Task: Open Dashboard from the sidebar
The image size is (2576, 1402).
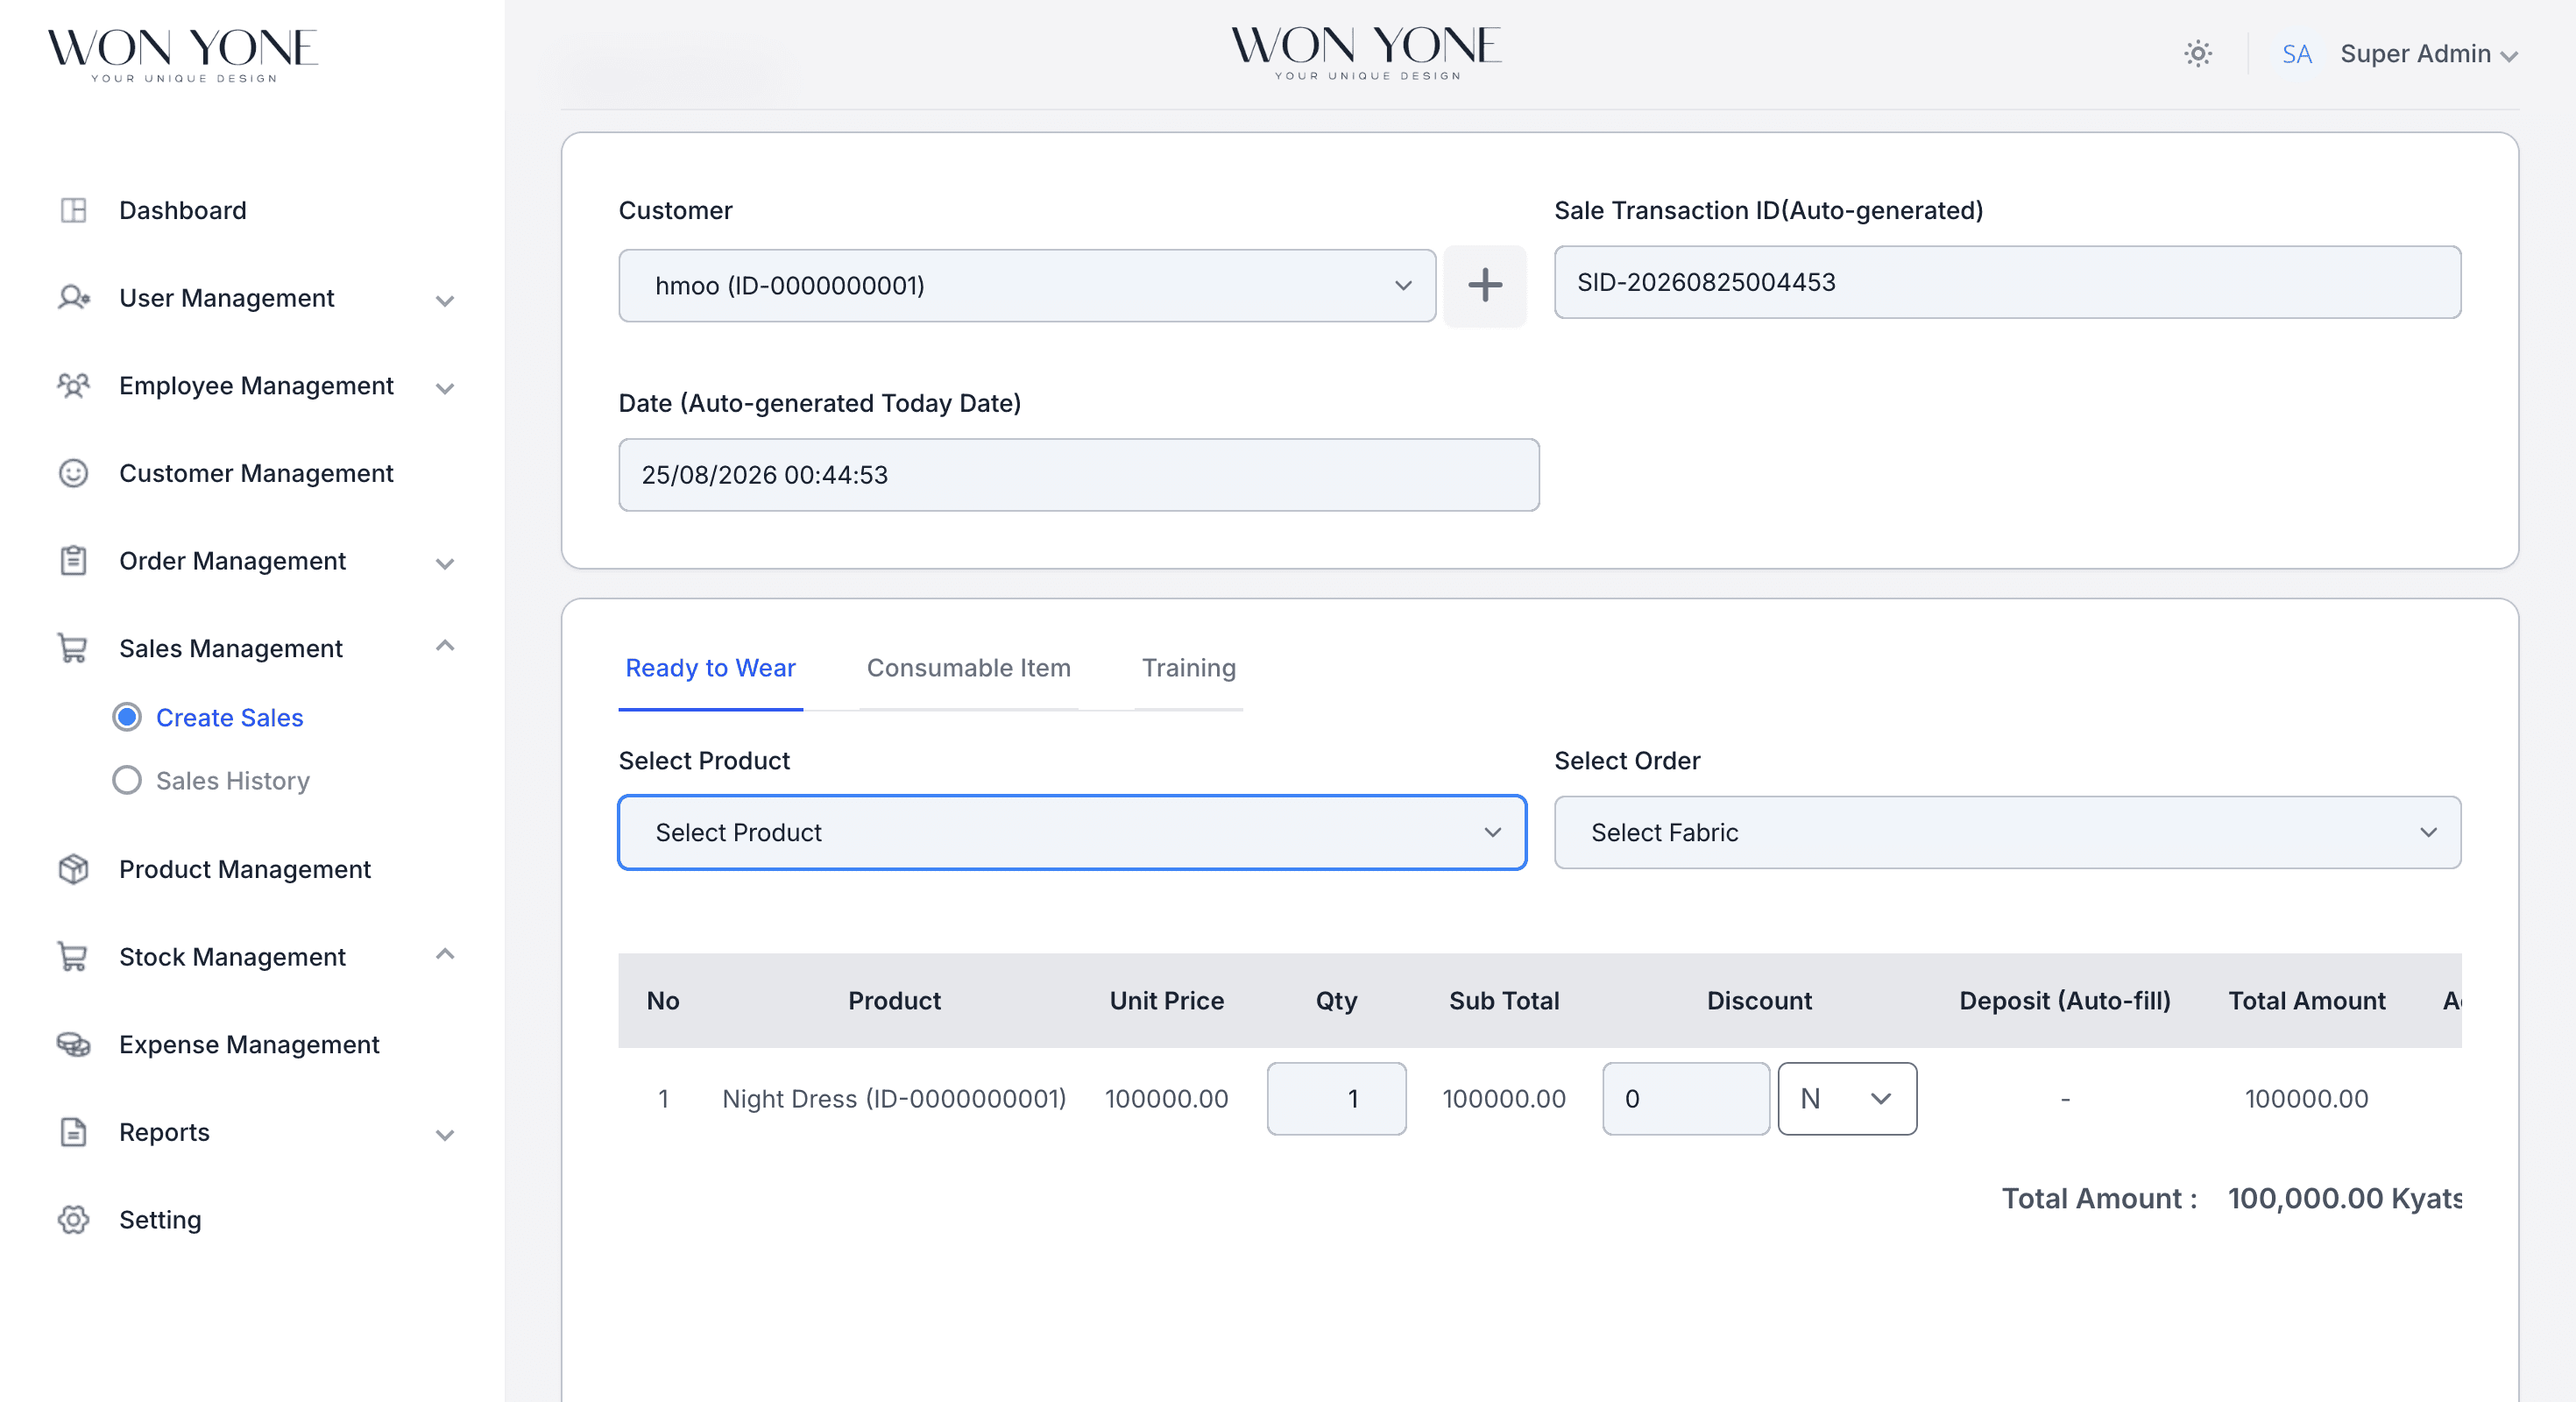Action: [x=182, y=210]
